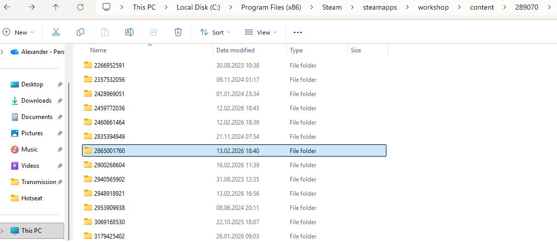Viewport: 557px width, 242px height.
Task: Open the New dropdown menu
Action: point(18,32)
